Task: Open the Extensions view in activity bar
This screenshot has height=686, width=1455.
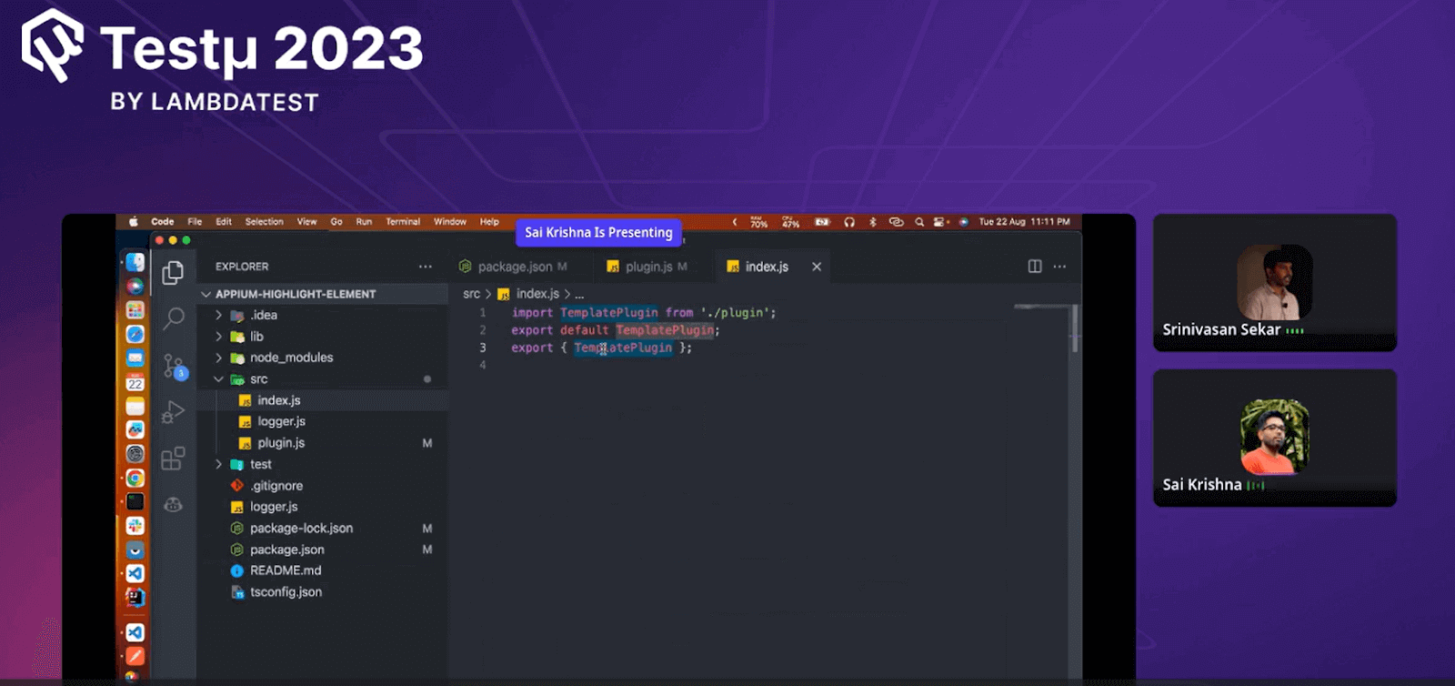Action: (173, 458)
